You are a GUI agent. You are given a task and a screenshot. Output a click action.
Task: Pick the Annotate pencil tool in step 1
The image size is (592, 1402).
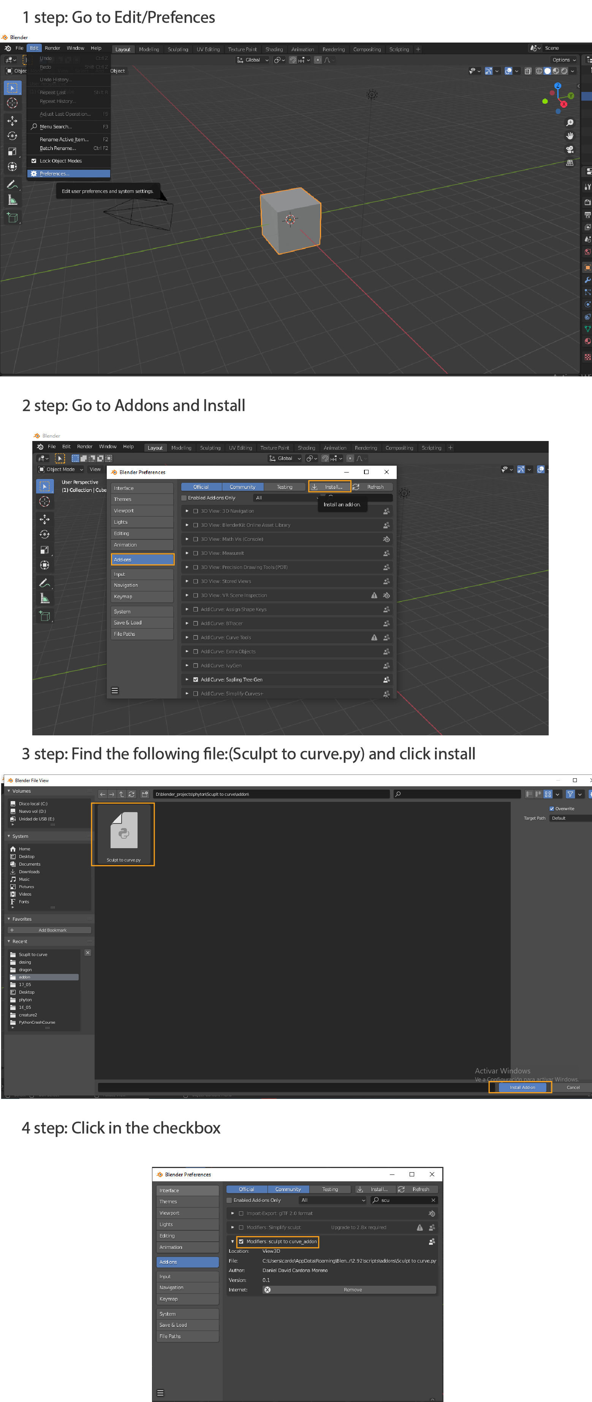(13, 185)
